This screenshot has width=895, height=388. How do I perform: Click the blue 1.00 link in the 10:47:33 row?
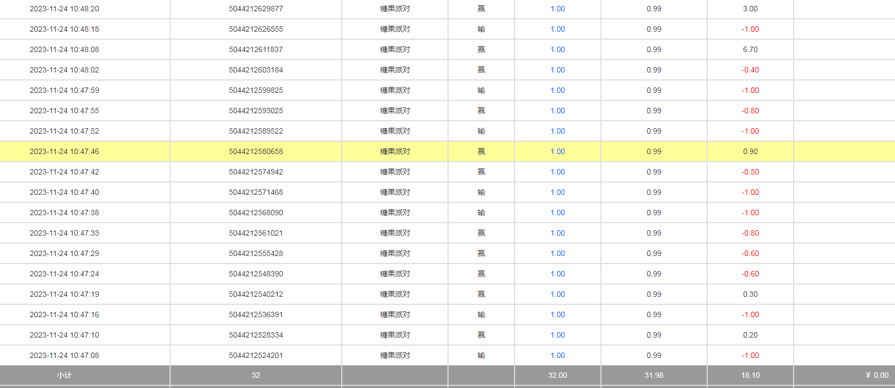[x=557, y=233]
